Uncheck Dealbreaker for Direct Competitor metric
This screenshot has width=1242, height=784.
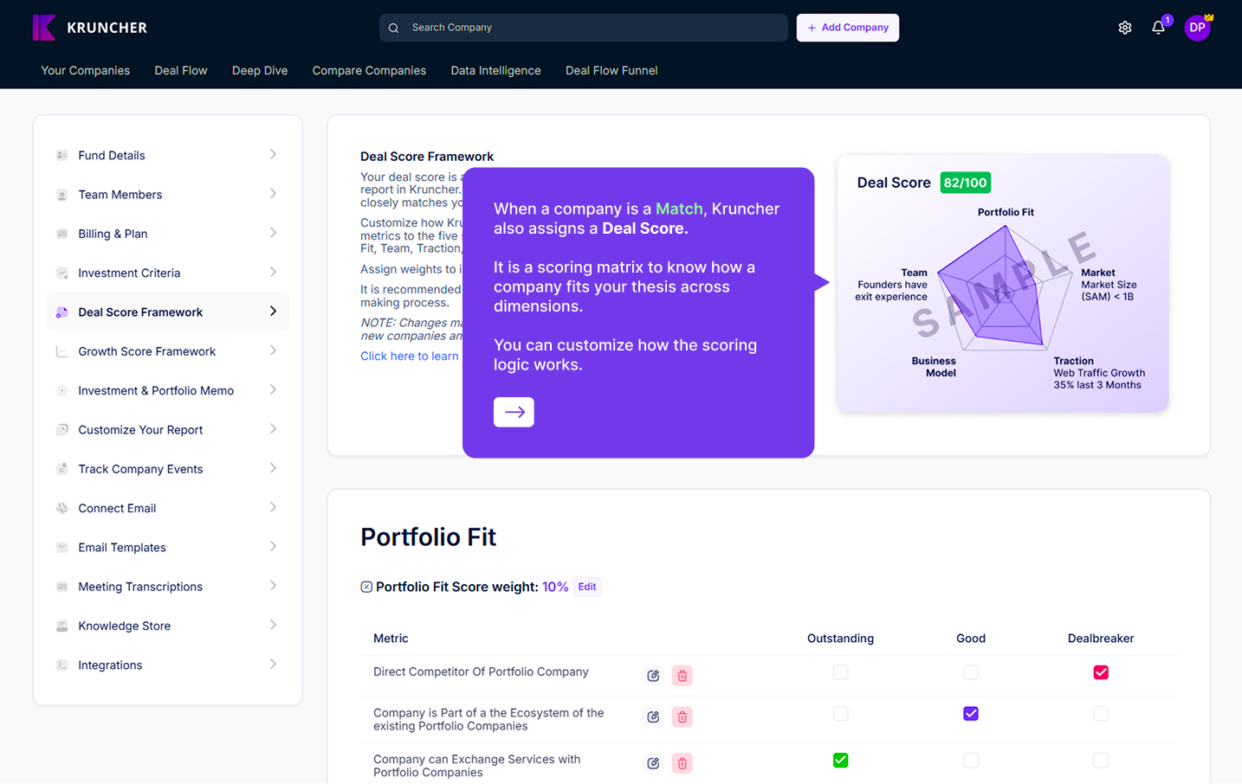pos(1101,672)
